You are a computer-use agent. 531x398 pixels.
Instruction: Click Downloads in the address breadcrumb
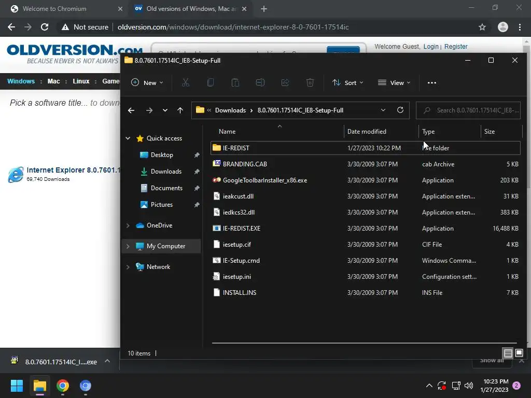pyautogui.click(x=230, y=110)
